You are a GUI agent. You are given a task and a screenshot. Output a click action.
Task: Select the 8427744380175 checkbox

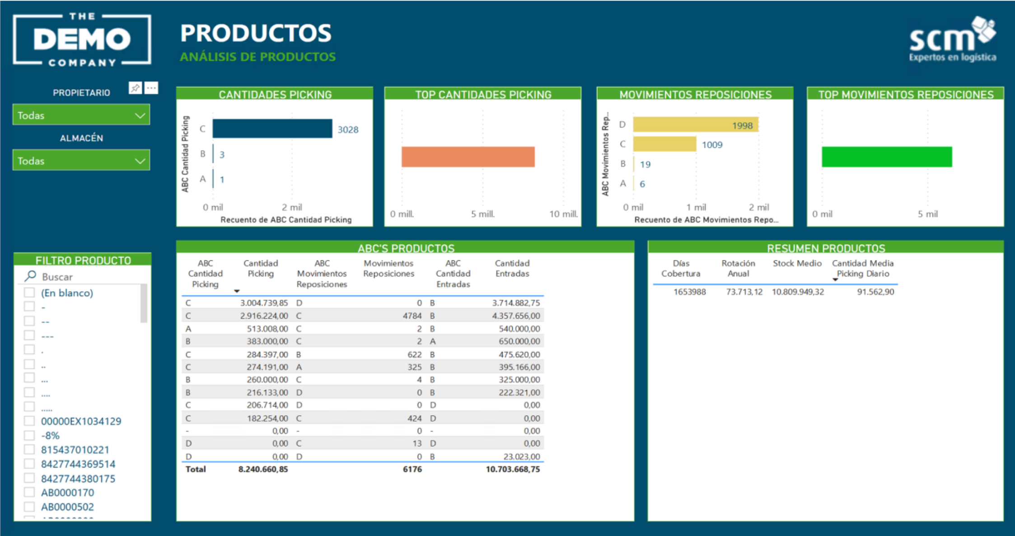click(x=29, y=478)
